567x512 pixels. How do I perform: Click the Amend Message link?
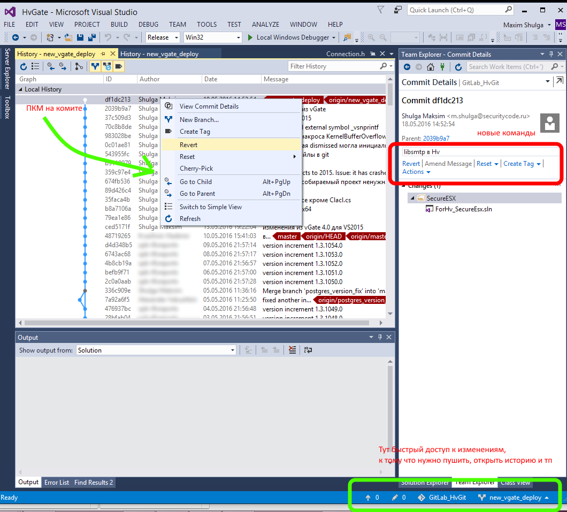448,163
